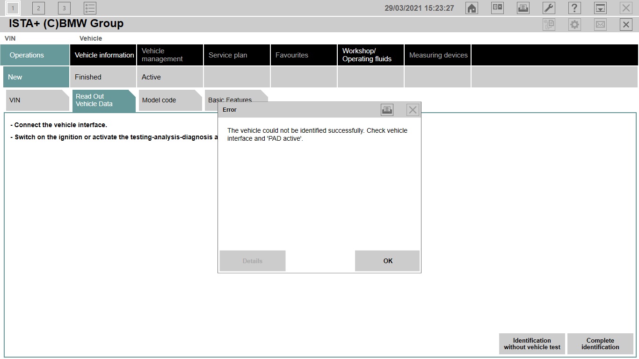Close the Error dialog with X
This screenshot has height=359, width=639.
coord(413,110)
